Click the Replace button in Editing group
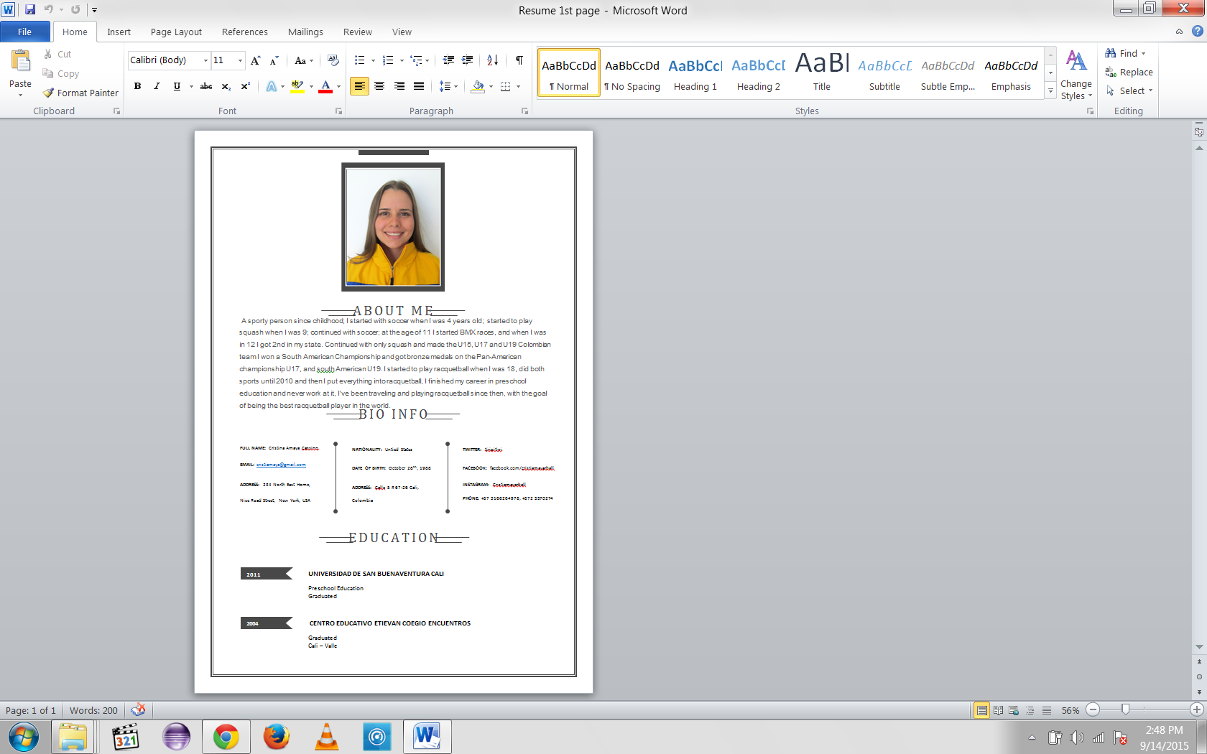Viewport: 1207px width, 754px height. [1129, 72]
